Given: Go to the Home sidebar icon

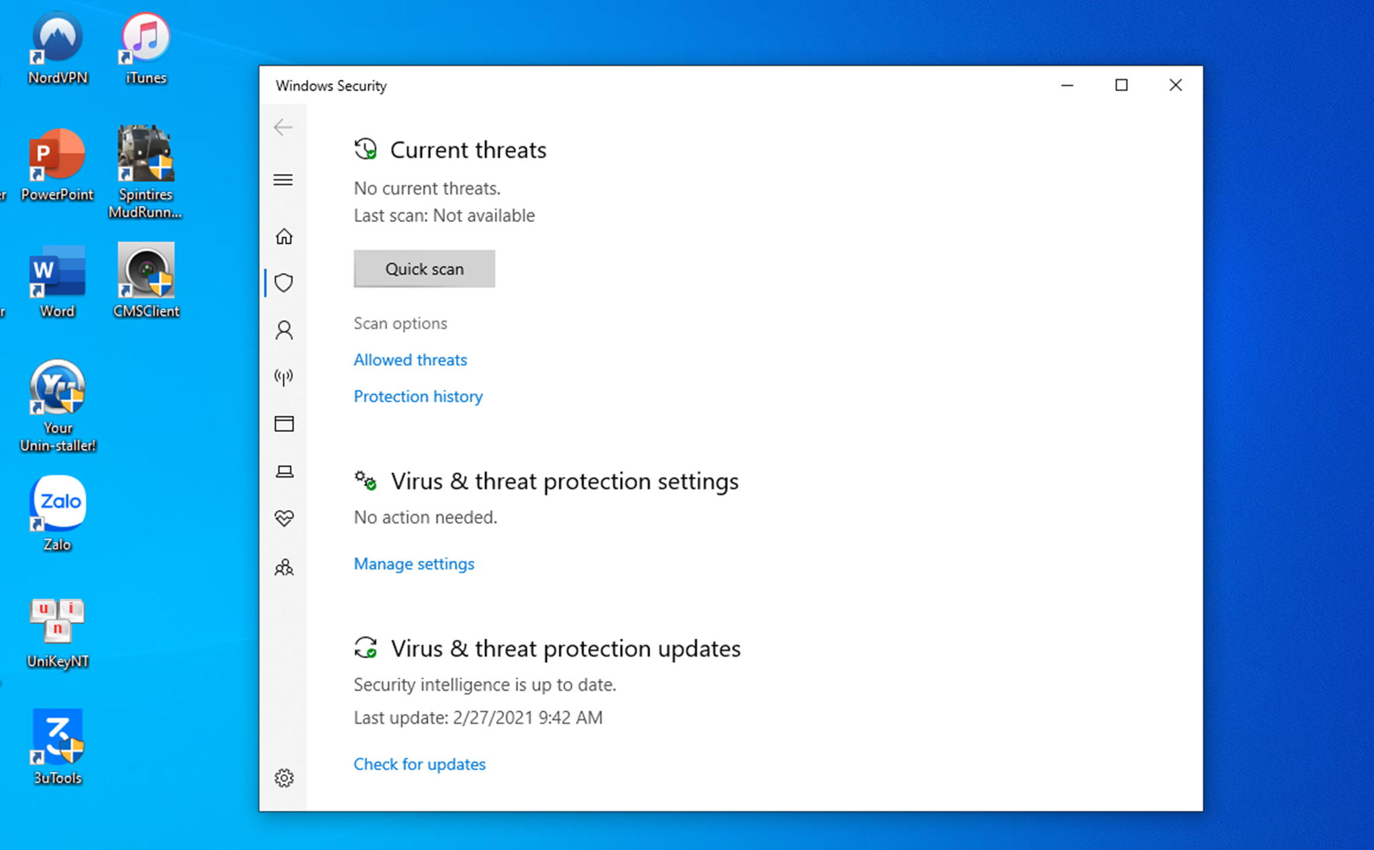Looking at the screenshot, I should coord(284,237).
